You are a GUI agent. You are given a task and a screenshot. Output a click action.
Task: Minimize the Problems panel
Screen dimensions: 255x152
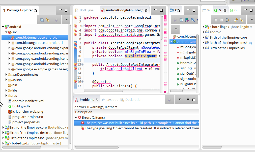188,99
